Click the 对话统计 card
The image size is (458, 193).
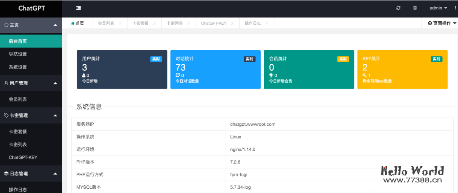pyautogui.click(x=216, y=69)
